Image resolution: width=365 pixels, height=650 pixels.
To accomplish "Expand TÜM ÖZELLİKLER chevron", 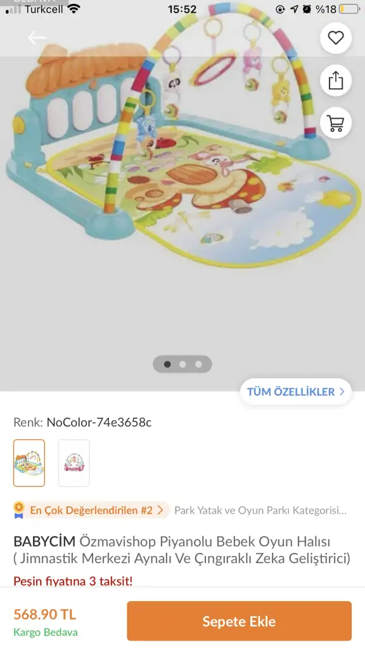I will [342, 392].
